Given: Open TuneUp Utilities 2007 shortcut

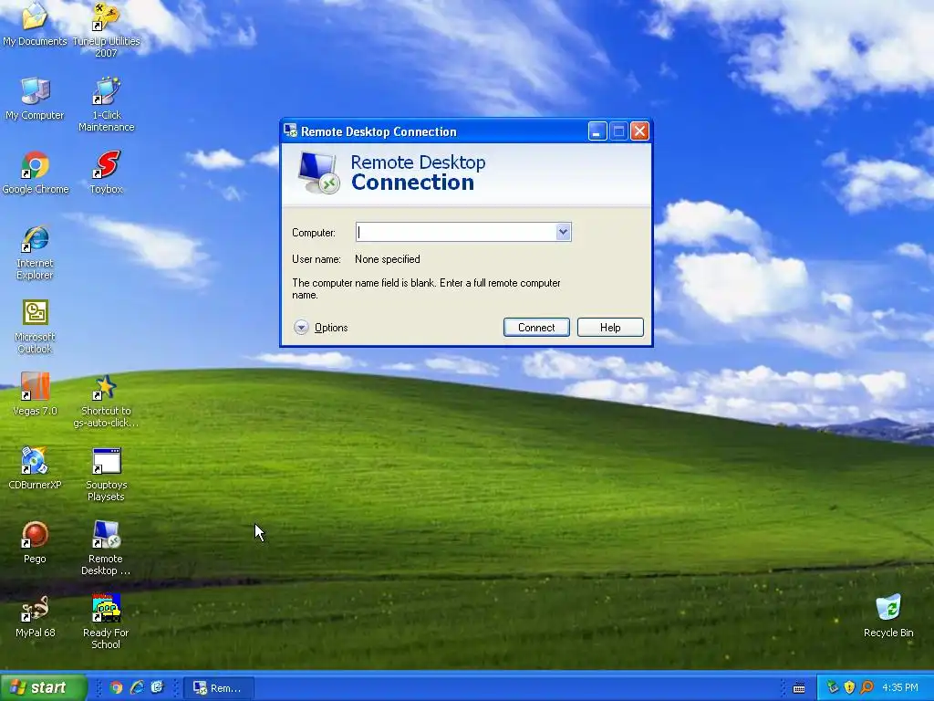Looking at the screenshot, I should click(106, 28).
